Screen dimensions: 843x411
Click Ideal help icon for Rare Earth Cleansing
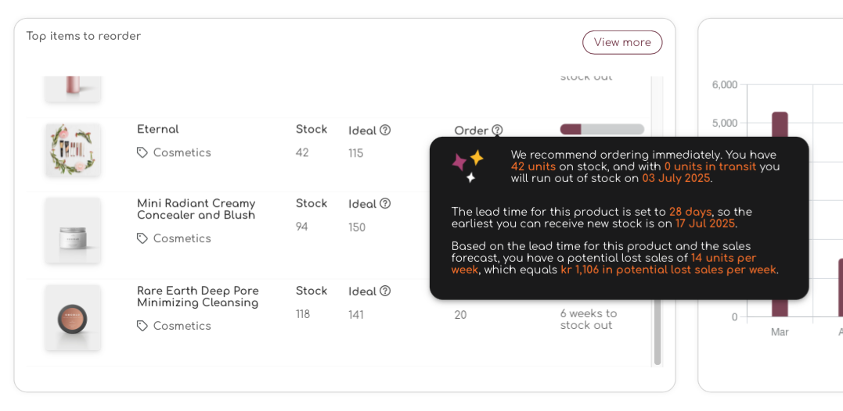[385, 291]
